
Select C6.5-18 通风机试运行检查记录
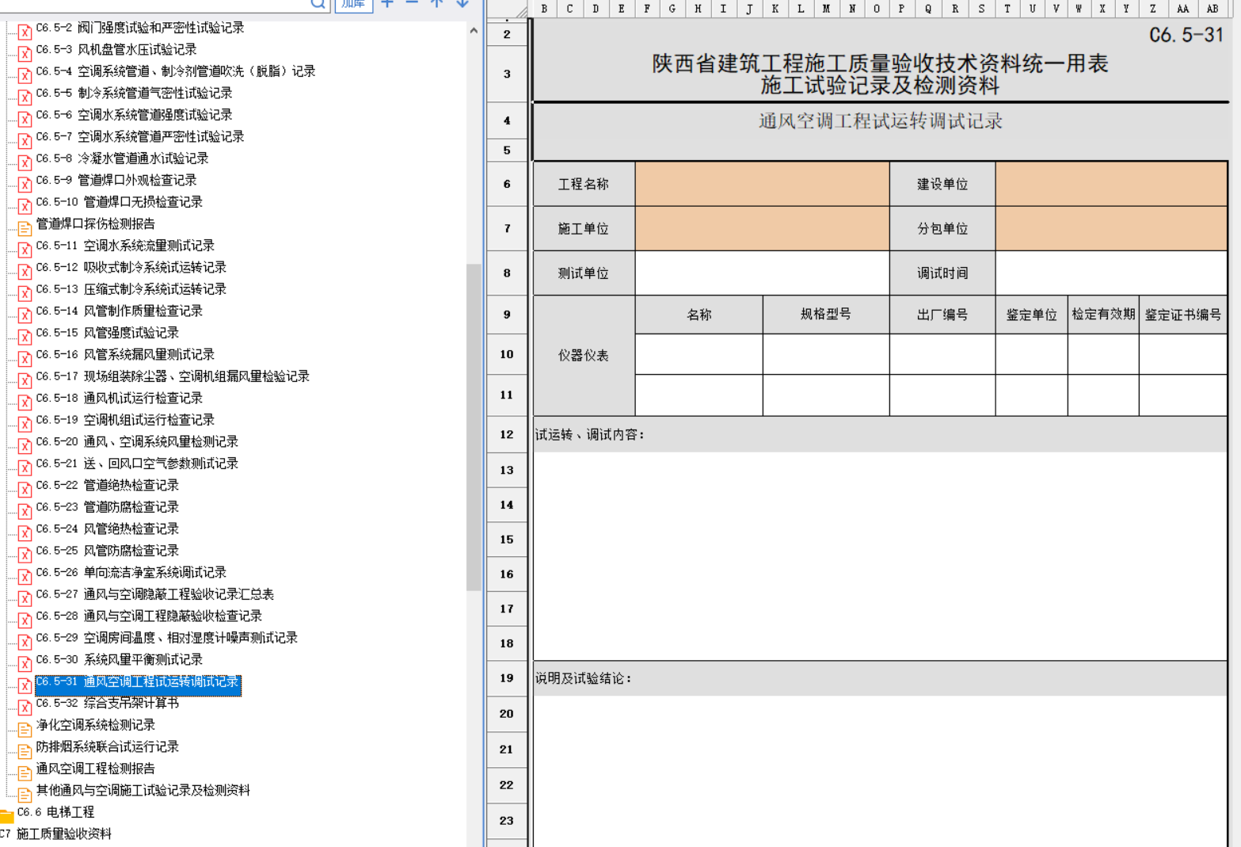point(143,398)
